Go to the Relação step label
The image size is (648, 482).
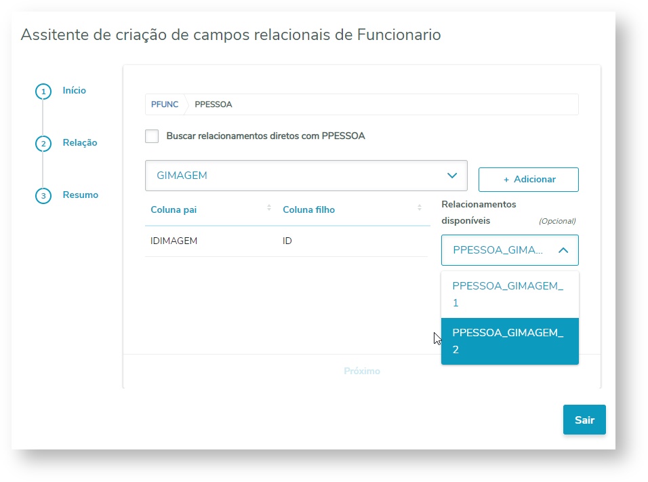click(80, 142)
